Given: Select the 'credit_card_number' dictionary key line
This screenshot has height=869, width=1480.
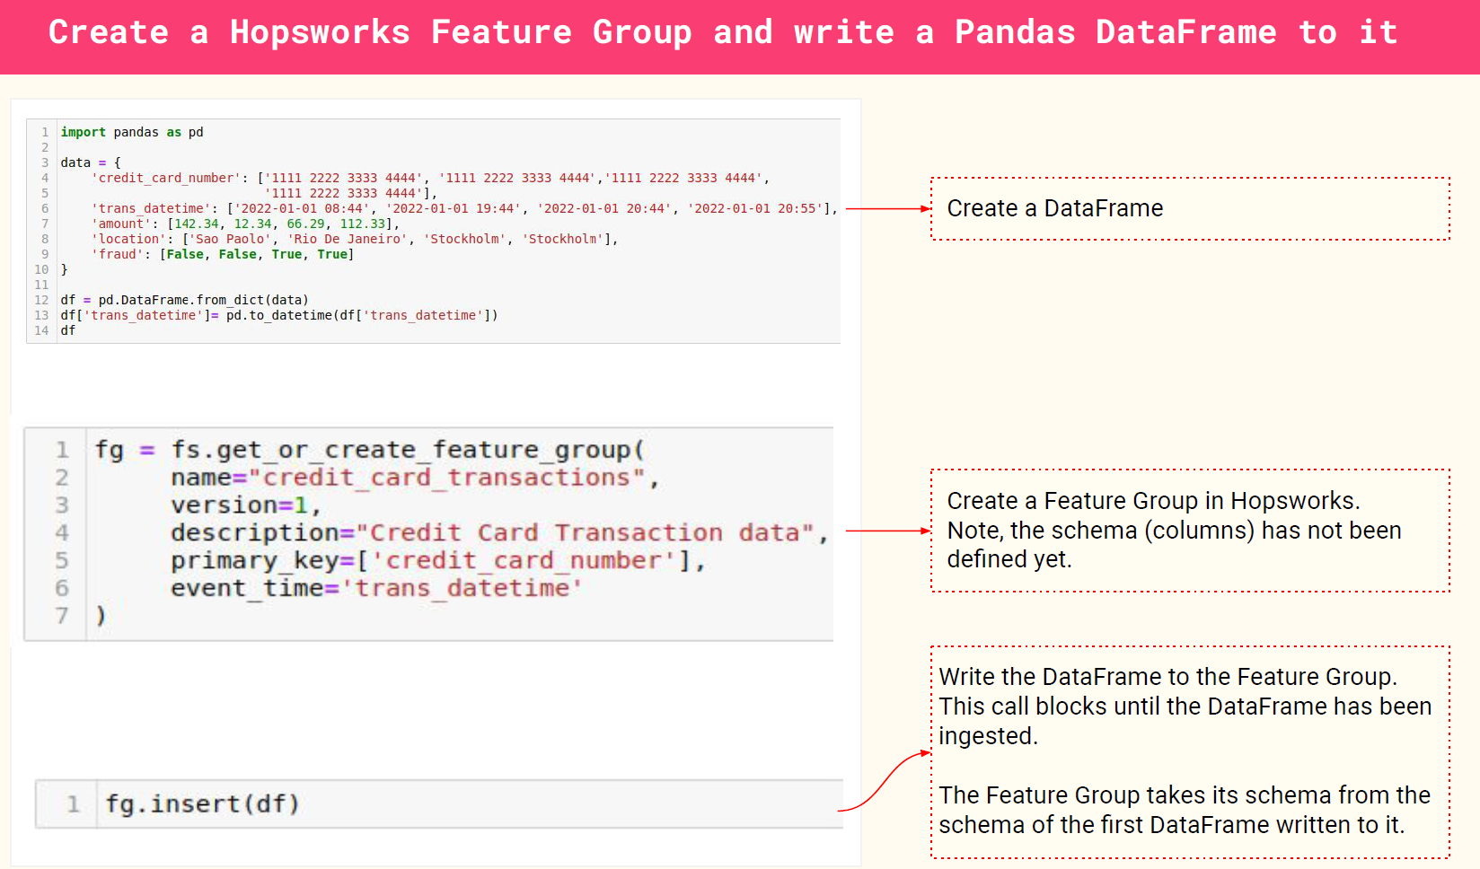Looking at the screenshot, I should tap(430, 178).
